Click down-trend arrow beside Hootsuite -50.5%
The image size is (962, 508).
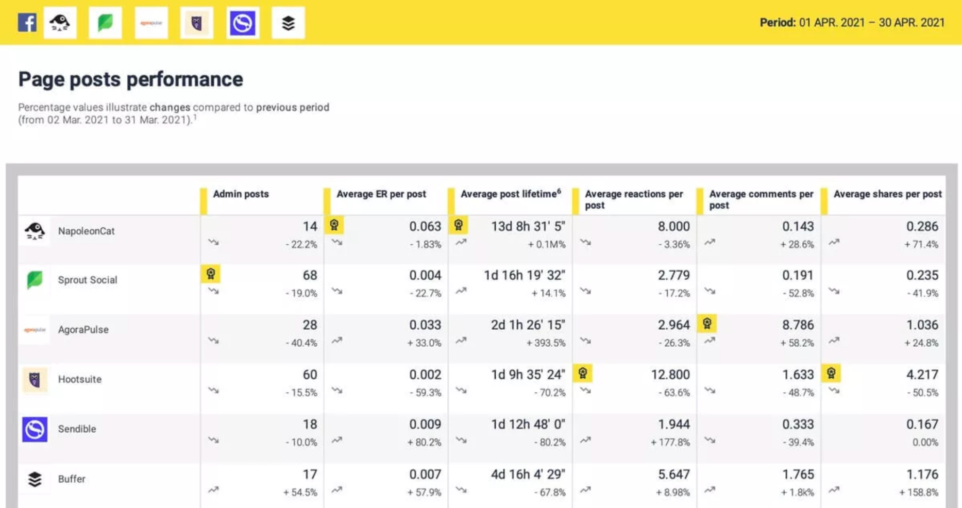click(x=834, y=391)
